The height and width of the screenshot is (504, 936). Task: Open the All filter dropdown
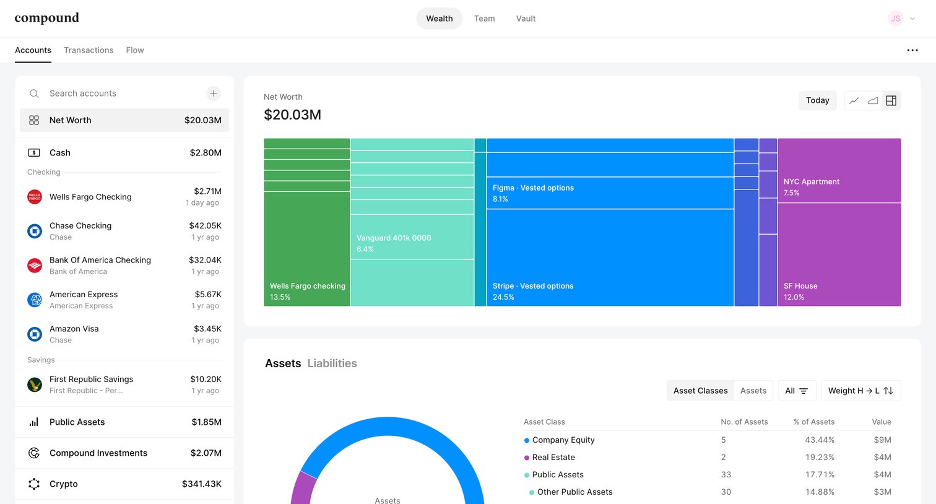[797, 391]
